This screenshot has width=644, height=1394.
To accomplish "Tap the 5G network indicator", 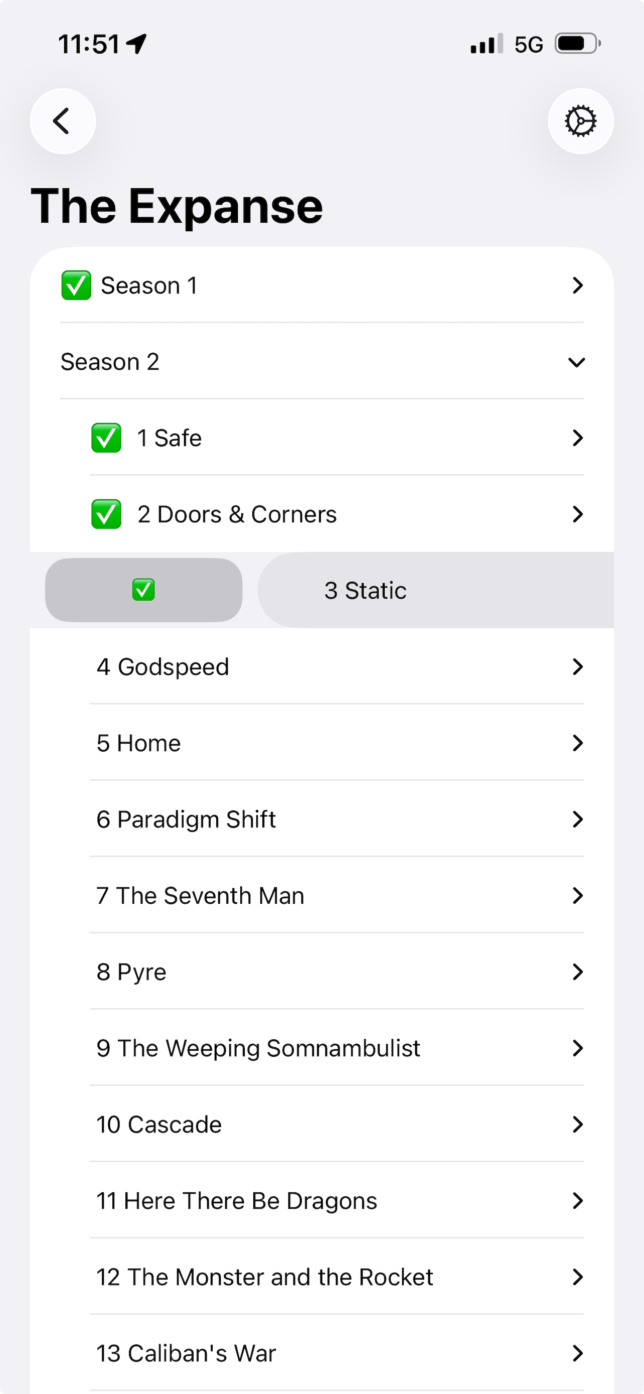I will pos(528,44).
